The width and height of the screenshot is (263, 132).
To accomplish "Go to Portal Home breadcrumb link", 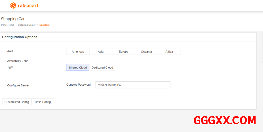I will [7, 25].
